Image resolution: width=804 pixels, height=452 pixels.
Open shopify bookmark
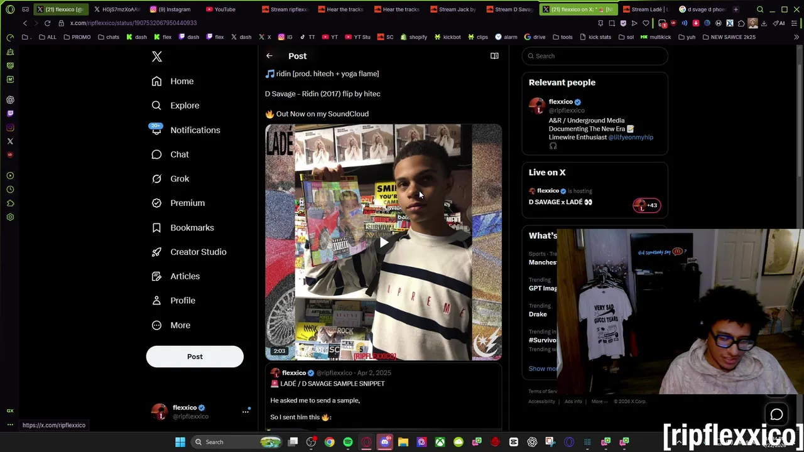(413, 37)
